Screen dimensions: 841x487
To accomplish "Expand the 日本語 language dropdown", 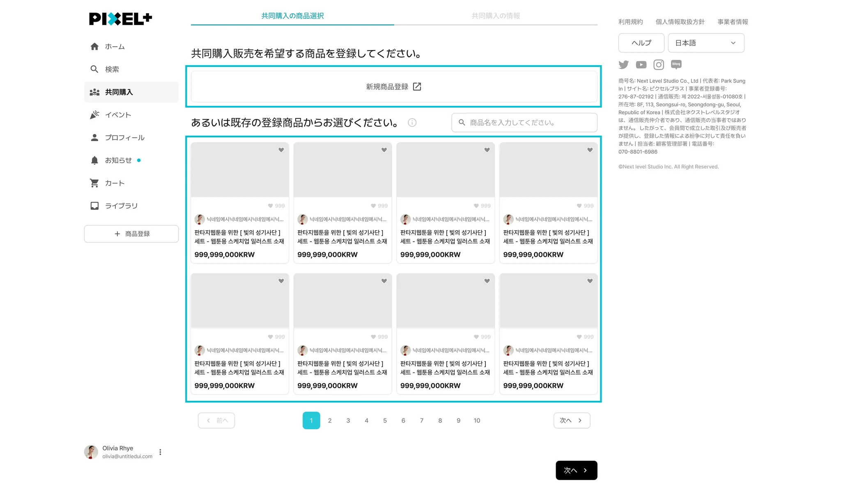I will click(706, 43).
